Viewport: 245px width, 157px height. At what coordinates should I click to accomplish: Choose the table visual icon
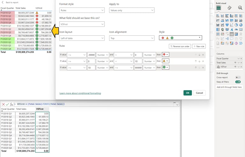click(x=232, y=34)
